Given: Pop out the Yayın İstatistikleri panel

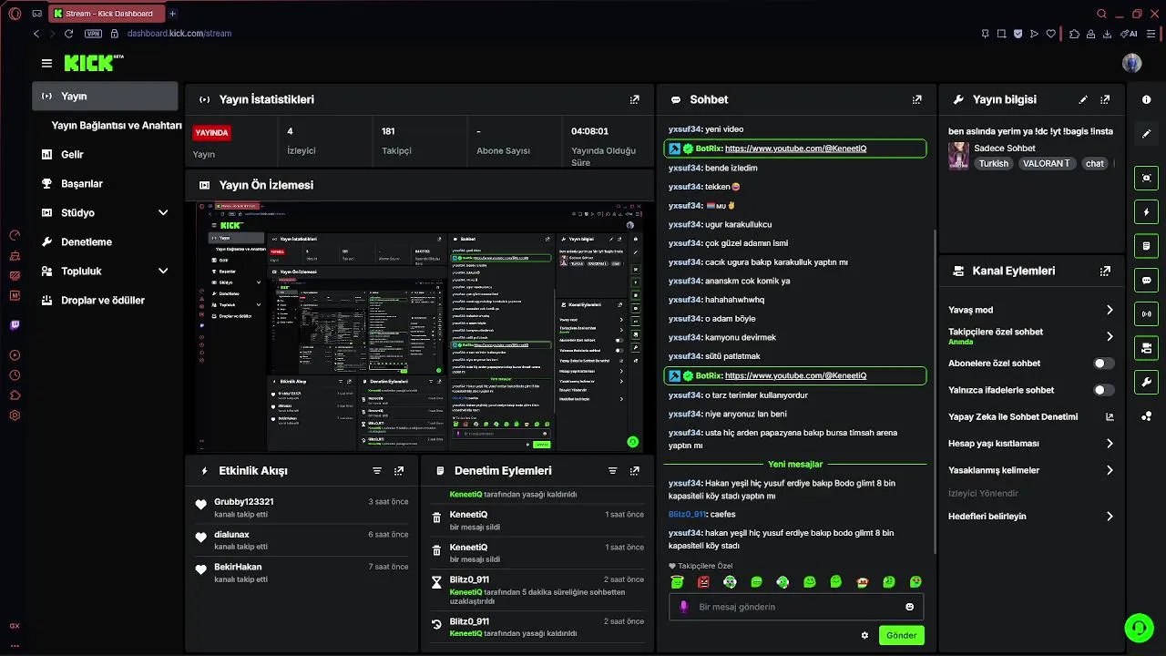Looking at the screenshot, I should coord(635,99).
